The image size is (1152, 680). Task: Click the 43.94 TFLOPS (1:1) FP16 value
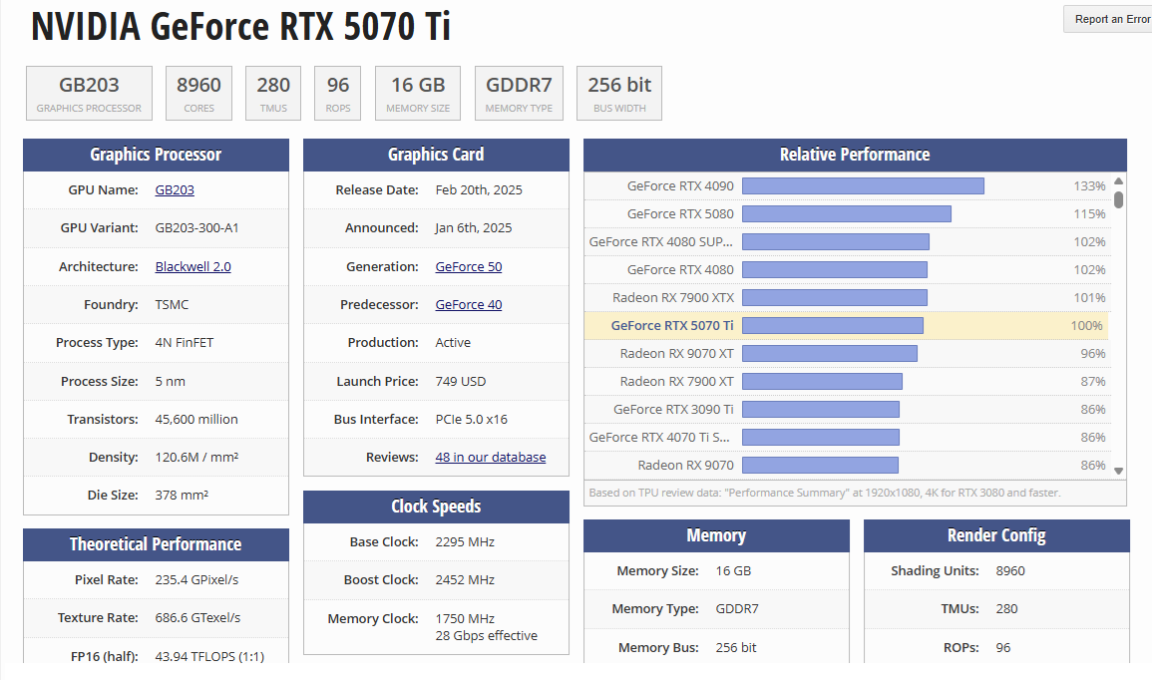209,656
